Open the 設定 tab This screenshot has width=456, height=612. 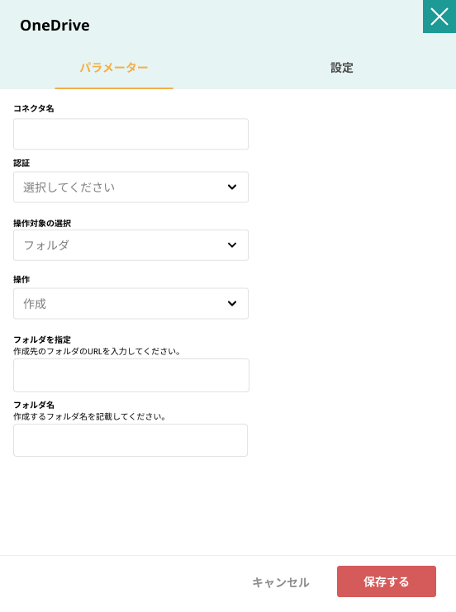342,68
